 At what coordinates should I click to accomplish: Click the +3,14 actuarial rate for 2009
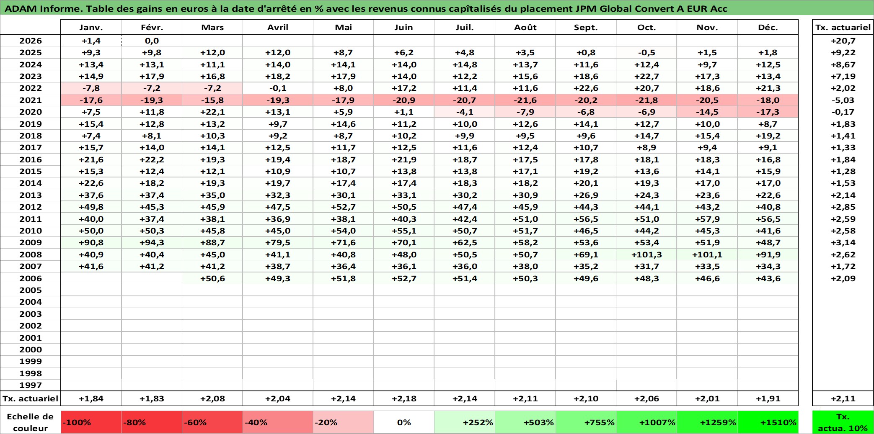click(x=843, y=242)
